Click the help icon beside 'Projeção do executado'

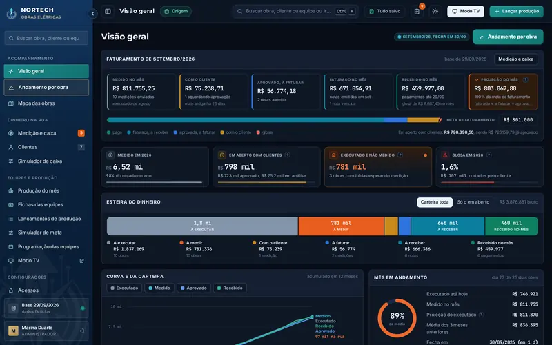tap(481, 315)
